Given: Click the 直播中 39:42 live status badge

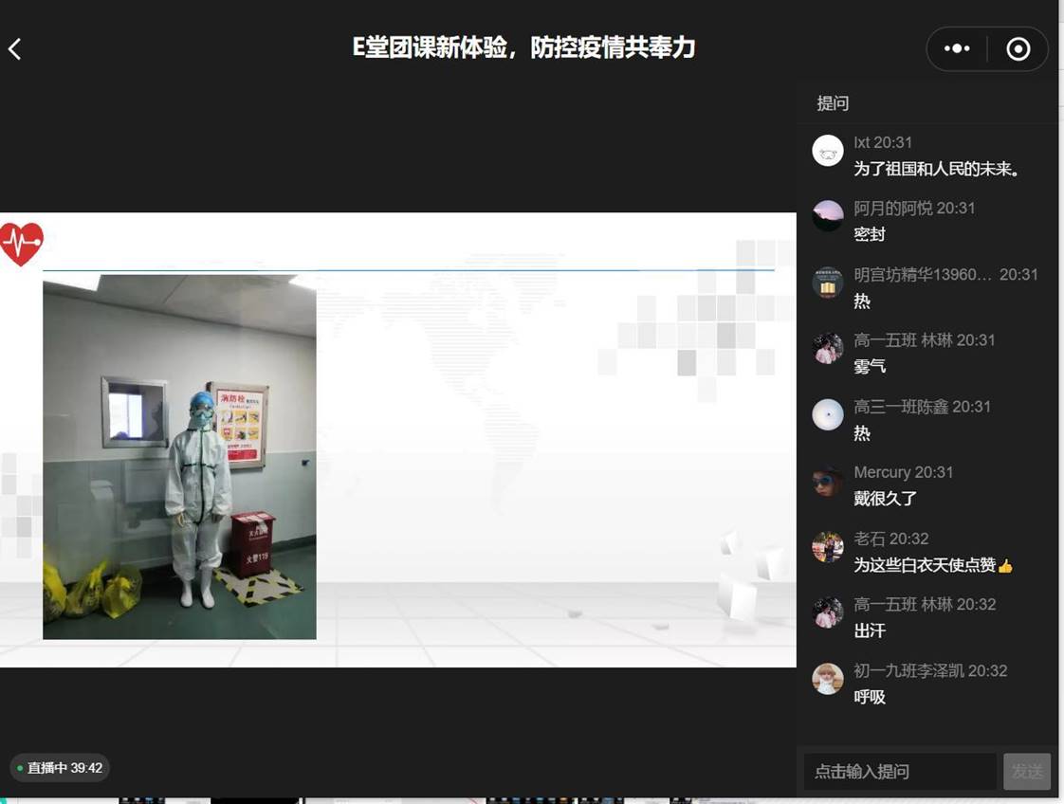Looking at the screenshot, I should 60,768.
